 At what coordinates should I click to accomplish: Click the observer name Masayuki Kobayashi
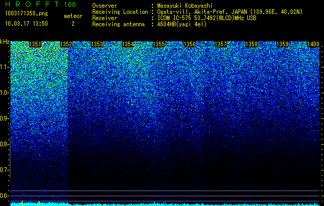(x=184, y=6)
